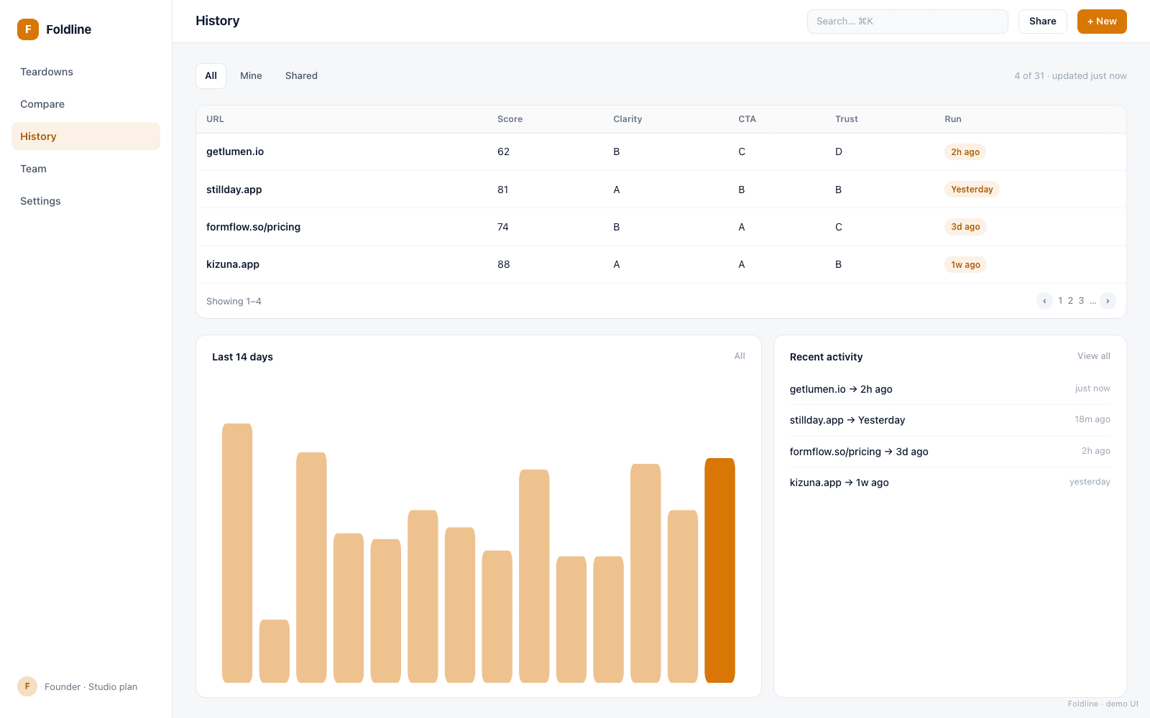Image resolution: width=1150 pixels, height=718 pixels.
Task: Open the All filter on Last 14 days chart
Action: pyautogui.click(x=740, y=356)
